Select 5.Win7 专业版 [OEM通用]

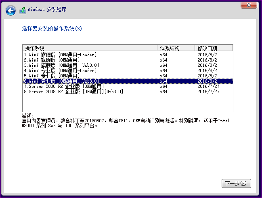tap(128, 76)
